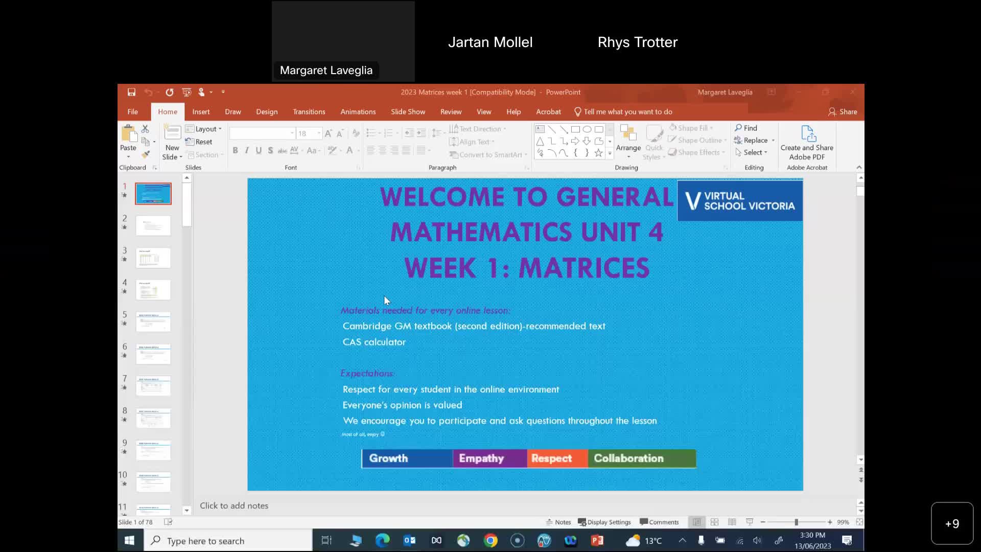Open the Layout dropdown

[x=203, y=129]
